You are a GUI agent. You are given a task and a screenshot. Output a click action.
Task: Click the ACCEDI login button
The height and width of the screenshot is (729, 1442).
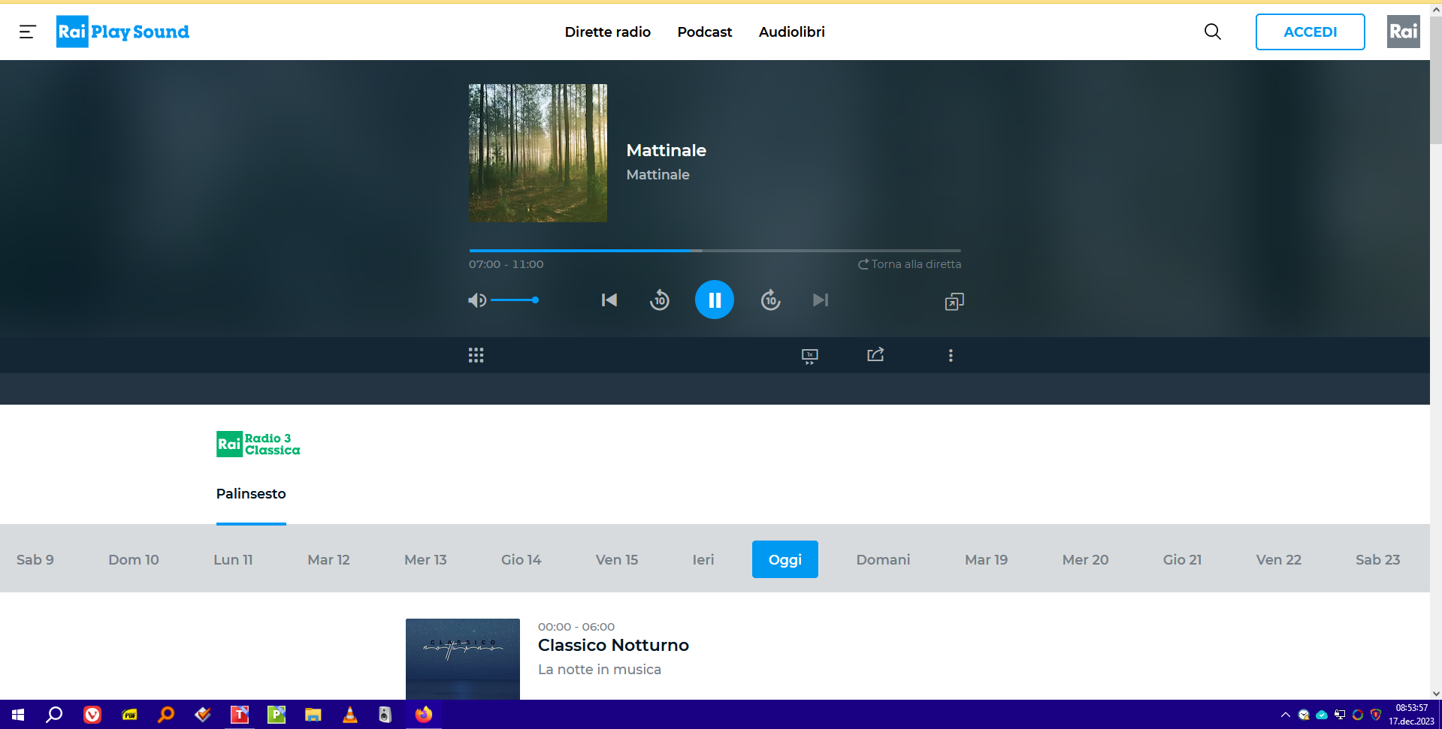(x=1310, y=32)
